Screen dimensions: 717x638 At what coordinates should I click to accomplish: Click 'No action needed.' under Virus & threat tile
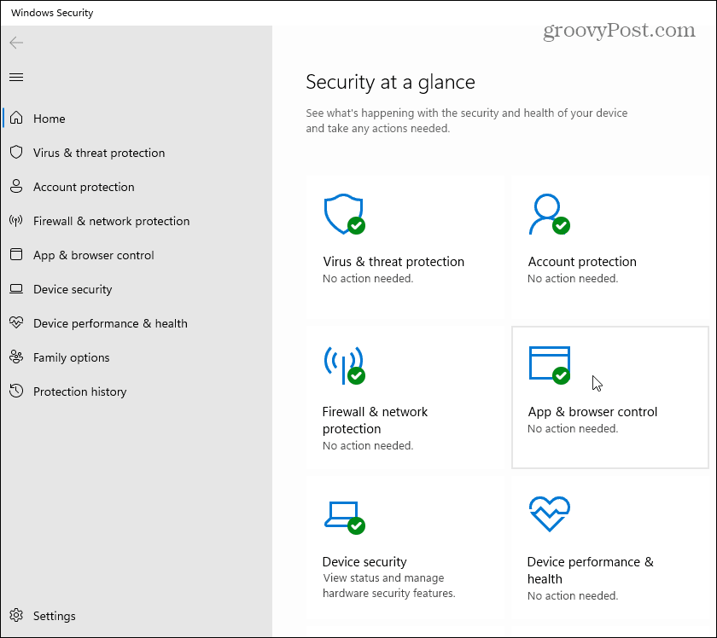(x=368, y=278)
